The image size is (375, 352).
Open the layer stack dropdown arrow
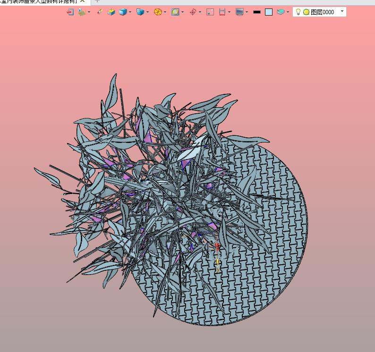click(x=288, y=12)
